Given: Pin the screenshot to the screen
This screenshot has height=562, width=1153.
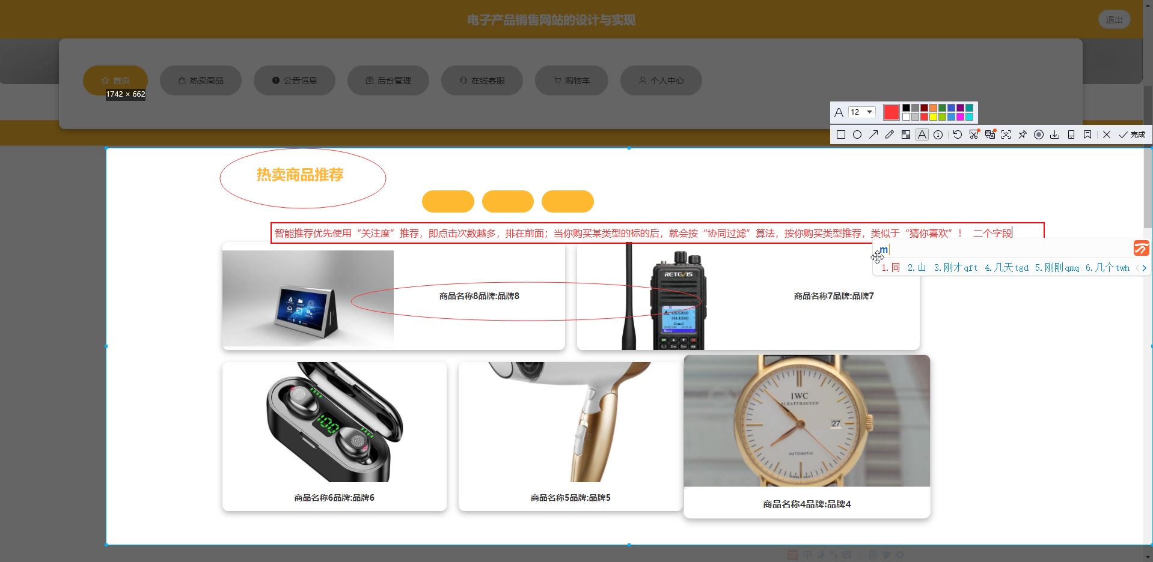Looking at the screenshot, I should tap(1023, 134).
